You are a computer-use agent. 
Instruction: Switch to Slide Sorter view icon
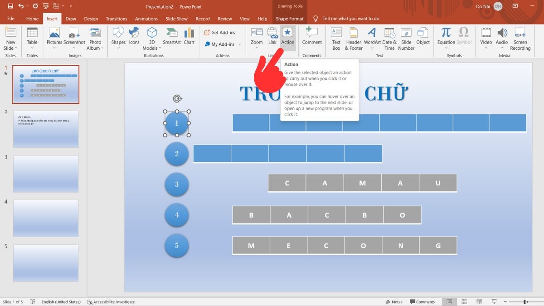tap(464, 302)
